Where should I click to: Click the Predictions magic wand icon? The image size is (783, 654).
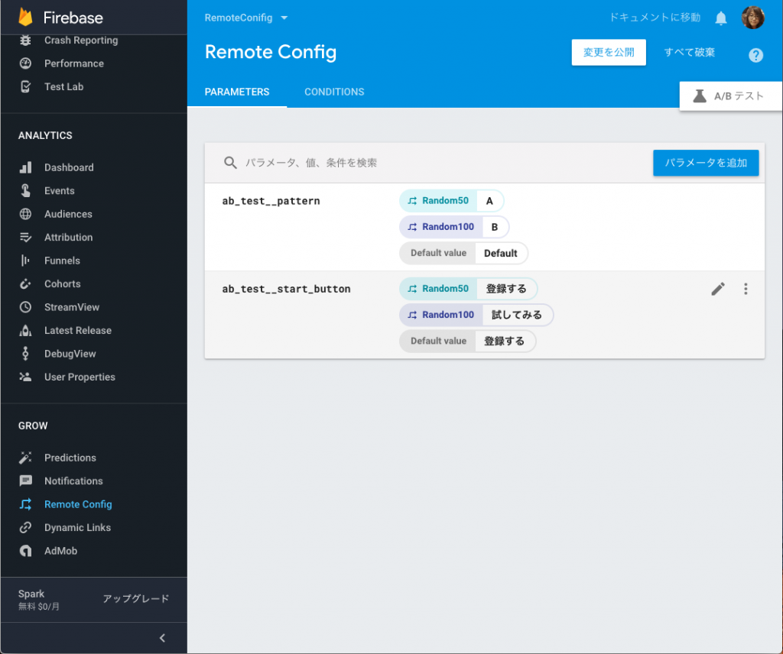[25, 458]
